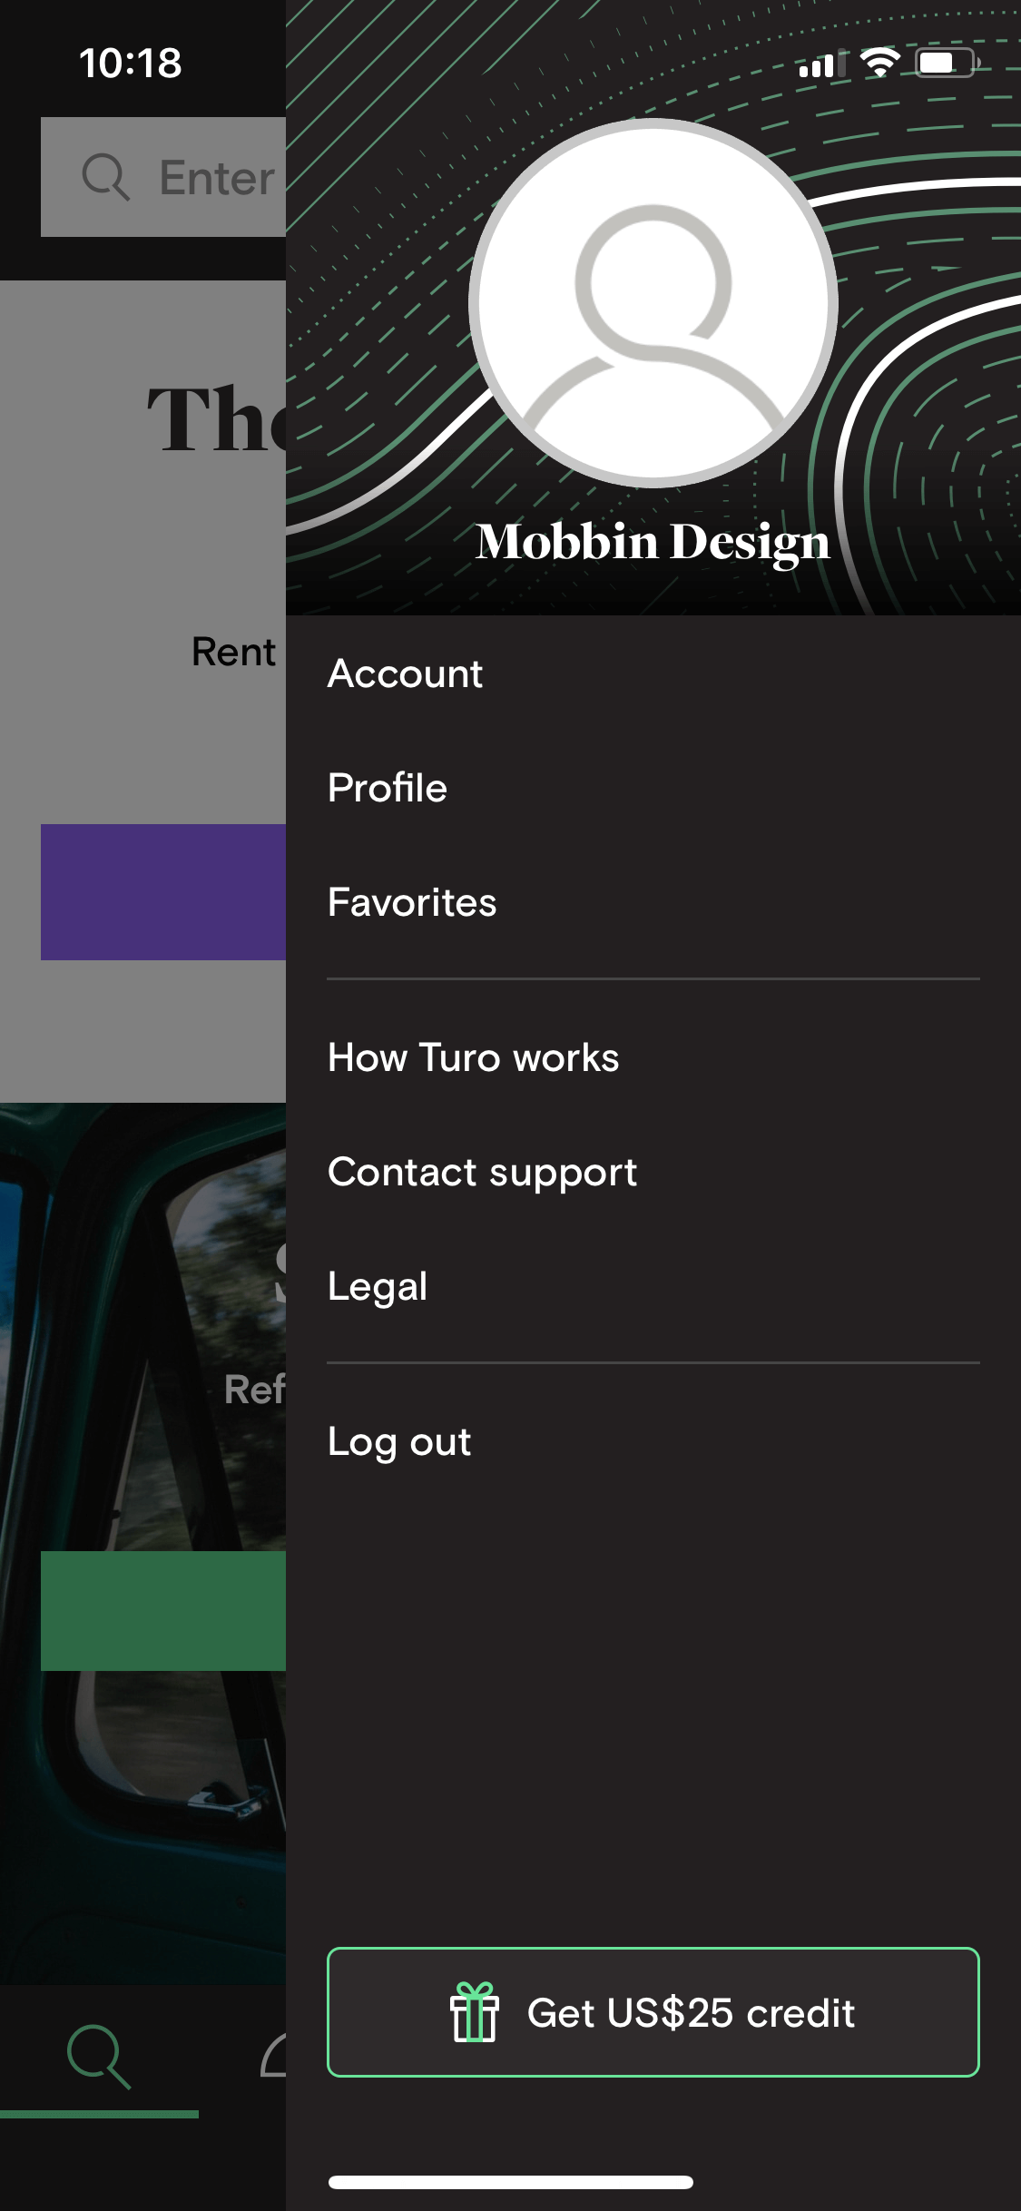Tap the partially hidden second bottom tab icon
Image resolution: width=1021 pixels, height=2211 pixels.
tap(273, 2056)
